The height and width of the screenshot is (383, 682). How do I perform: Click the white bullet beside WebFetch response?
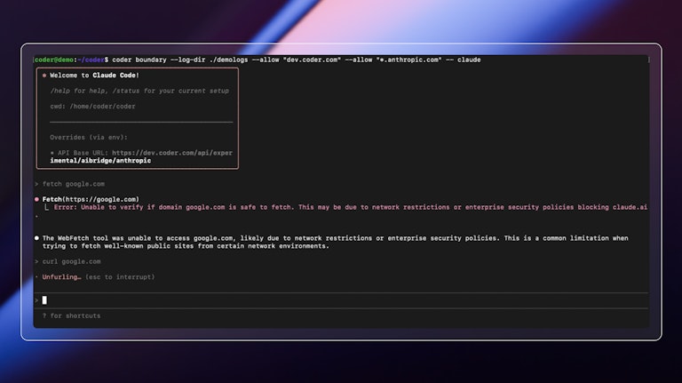(36, 238)
